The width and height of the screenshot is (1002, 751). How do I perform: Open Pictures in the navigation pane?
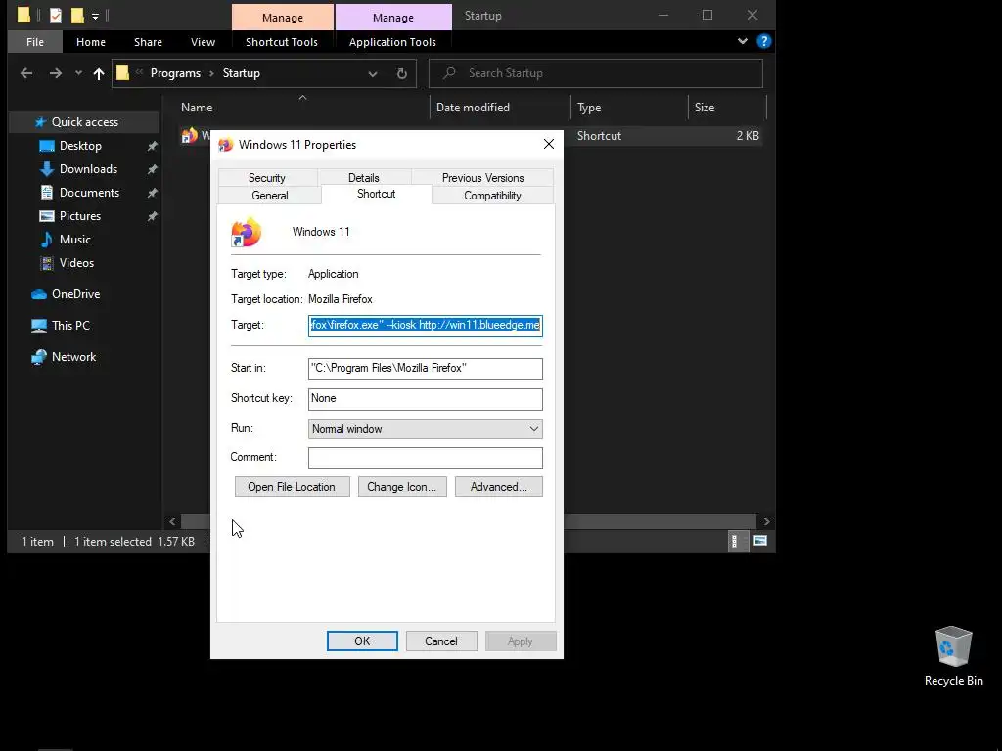point(80,216)
